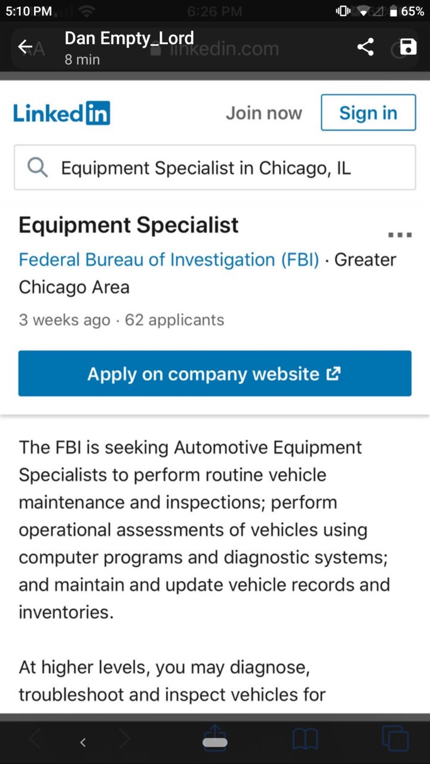The image size is (430, 764).
Task: Tap the Dan Empty_Lord title text
Action: coord(129,38)
